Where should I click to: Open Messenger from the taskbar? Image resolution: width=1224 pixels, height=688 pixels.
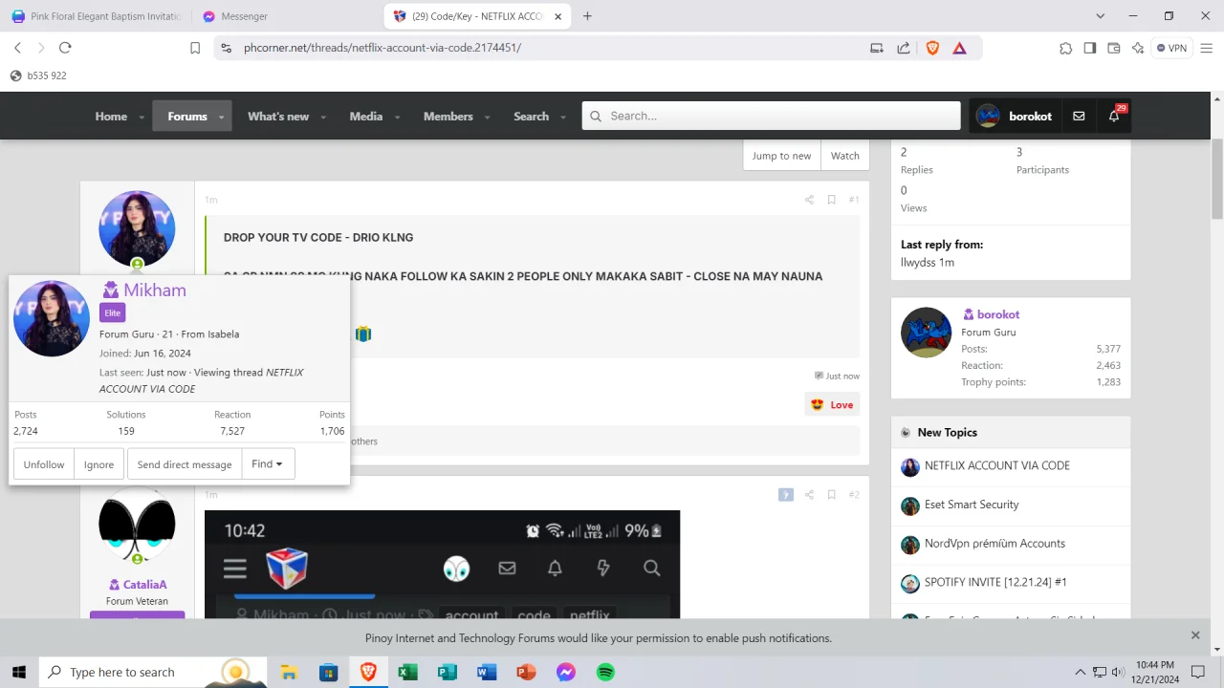click(x=565, y=672)
